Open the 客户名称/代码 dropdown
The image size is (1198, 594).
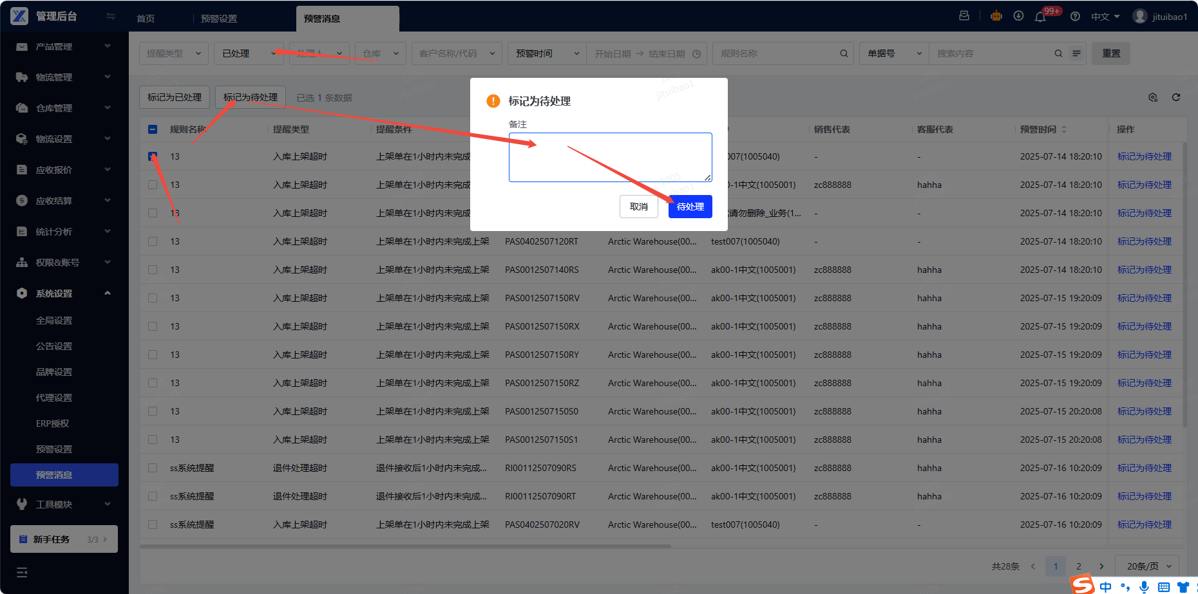457,53
